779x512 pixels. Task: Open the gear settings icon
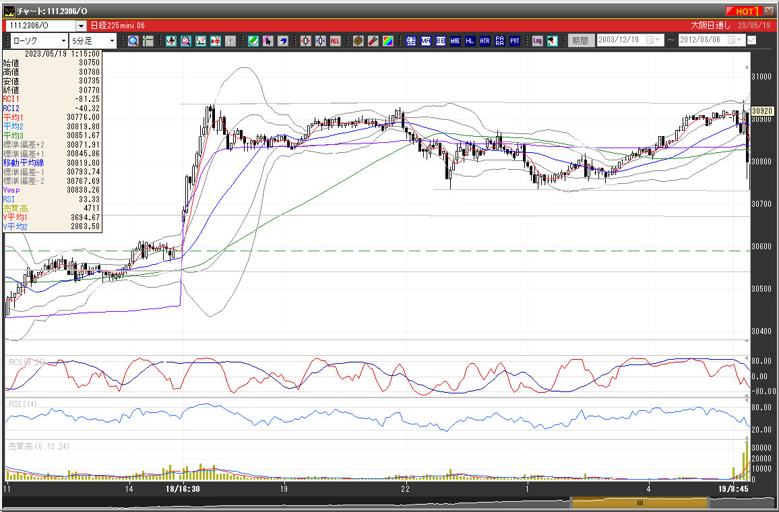click(x=359, y=40)
